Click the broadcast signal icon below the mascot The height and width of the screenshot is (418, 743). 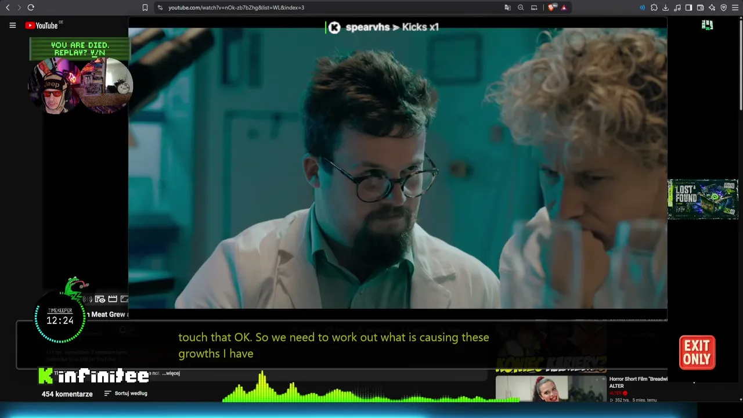[x=88, y=299]
